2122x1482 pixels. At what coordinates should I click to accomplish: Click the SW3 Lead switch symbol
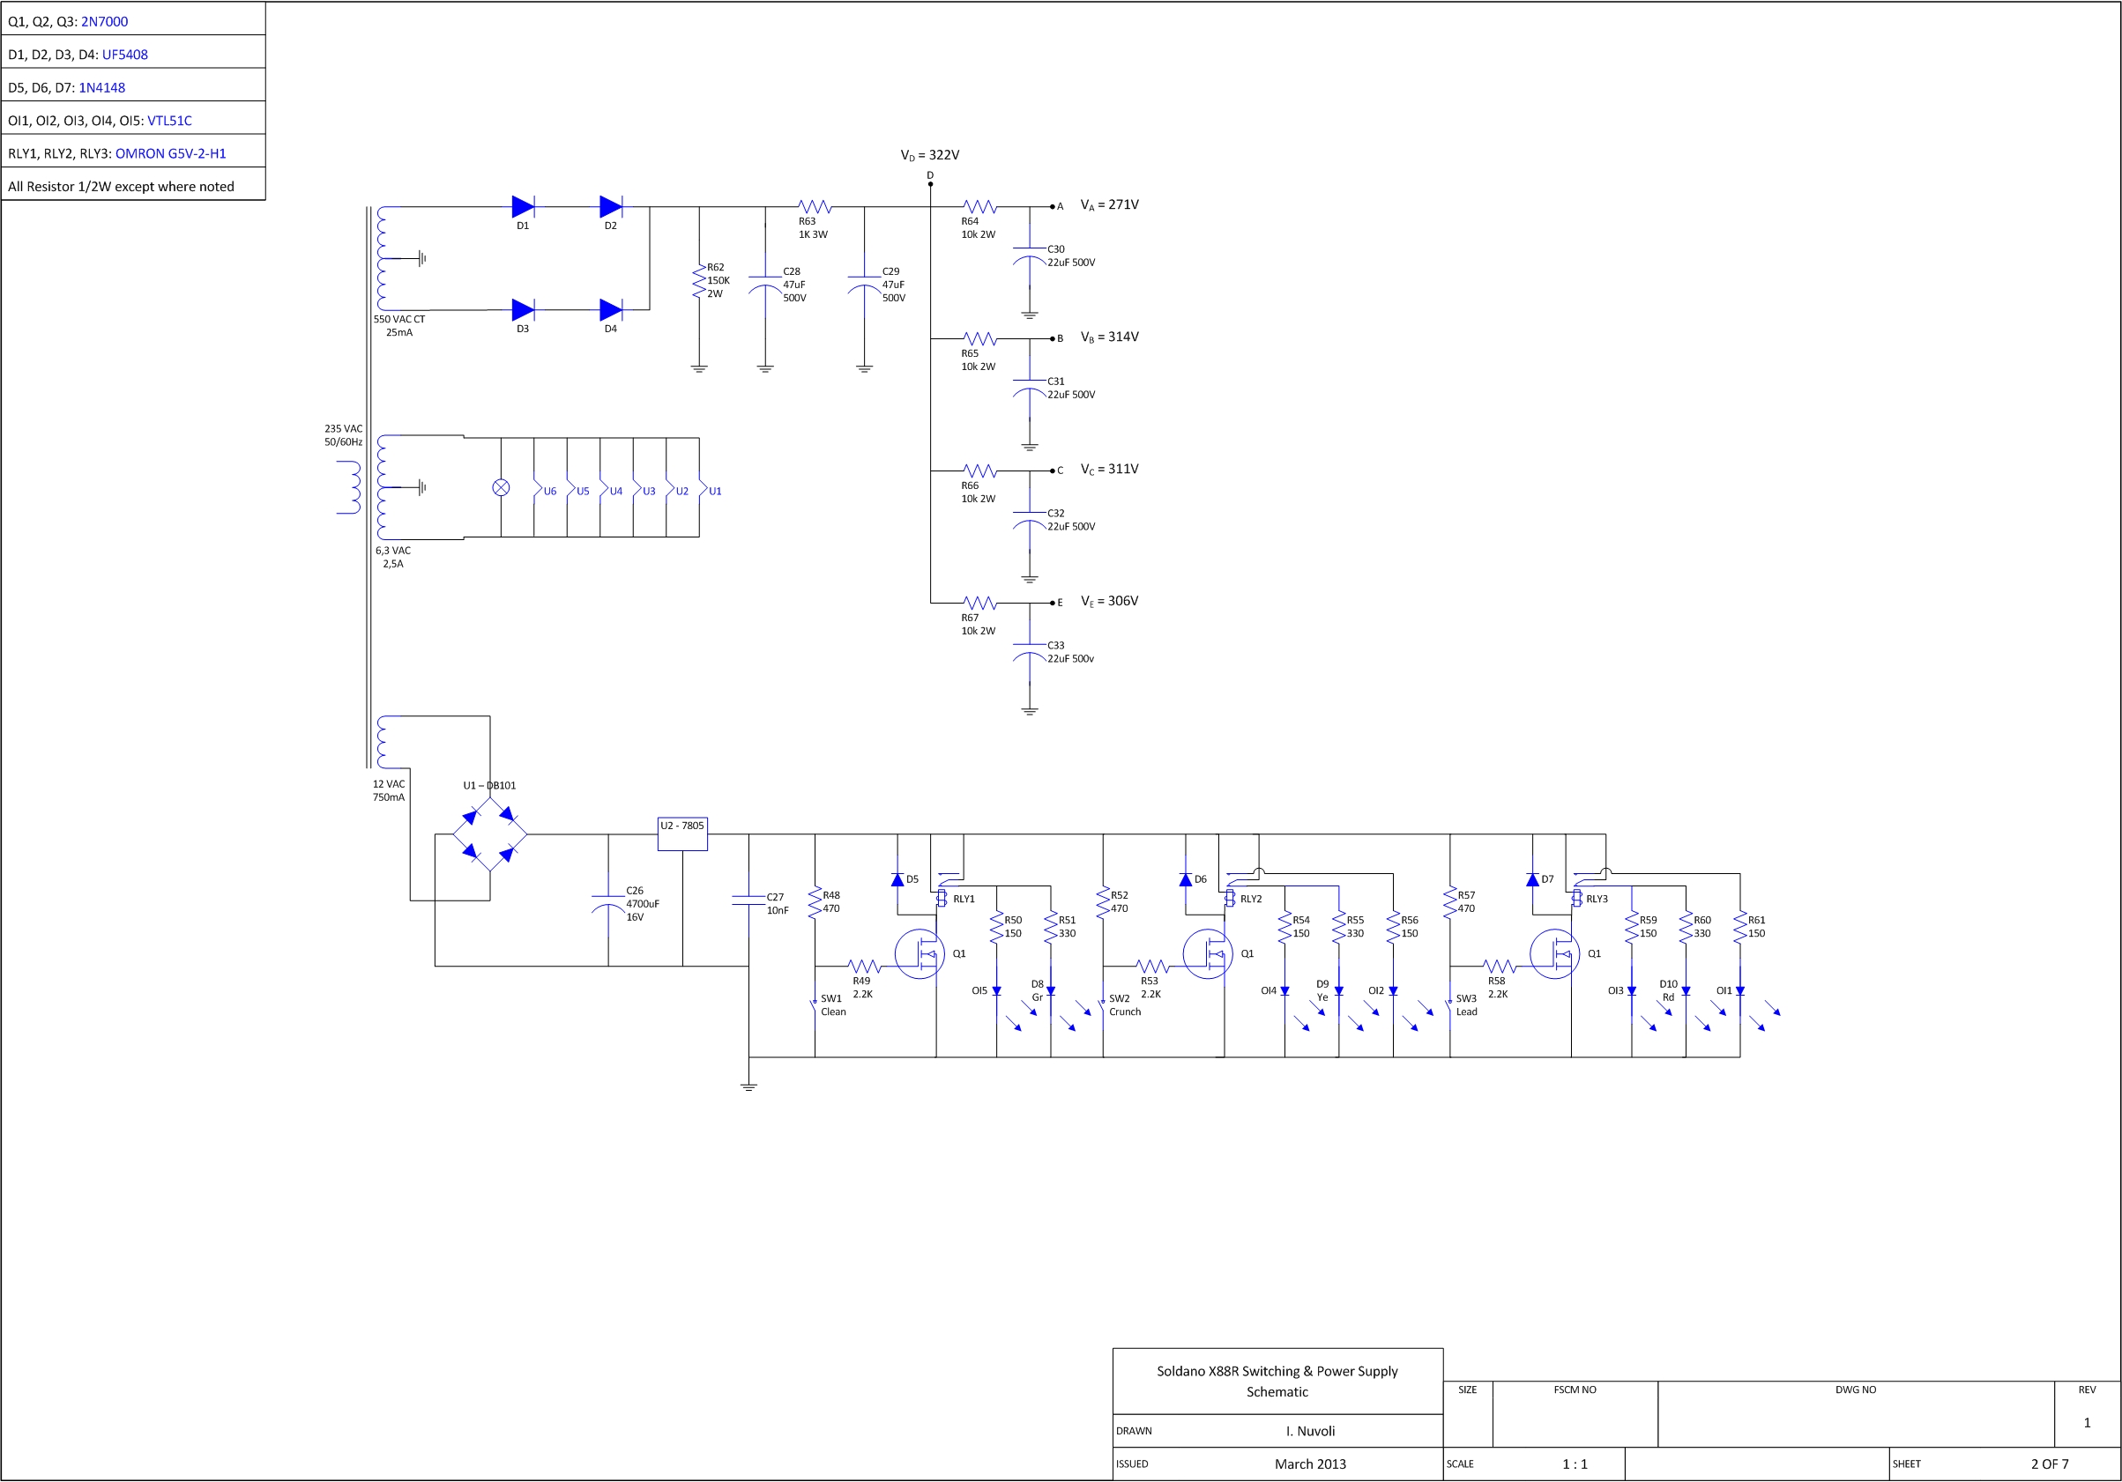tap(1449, 1005)
